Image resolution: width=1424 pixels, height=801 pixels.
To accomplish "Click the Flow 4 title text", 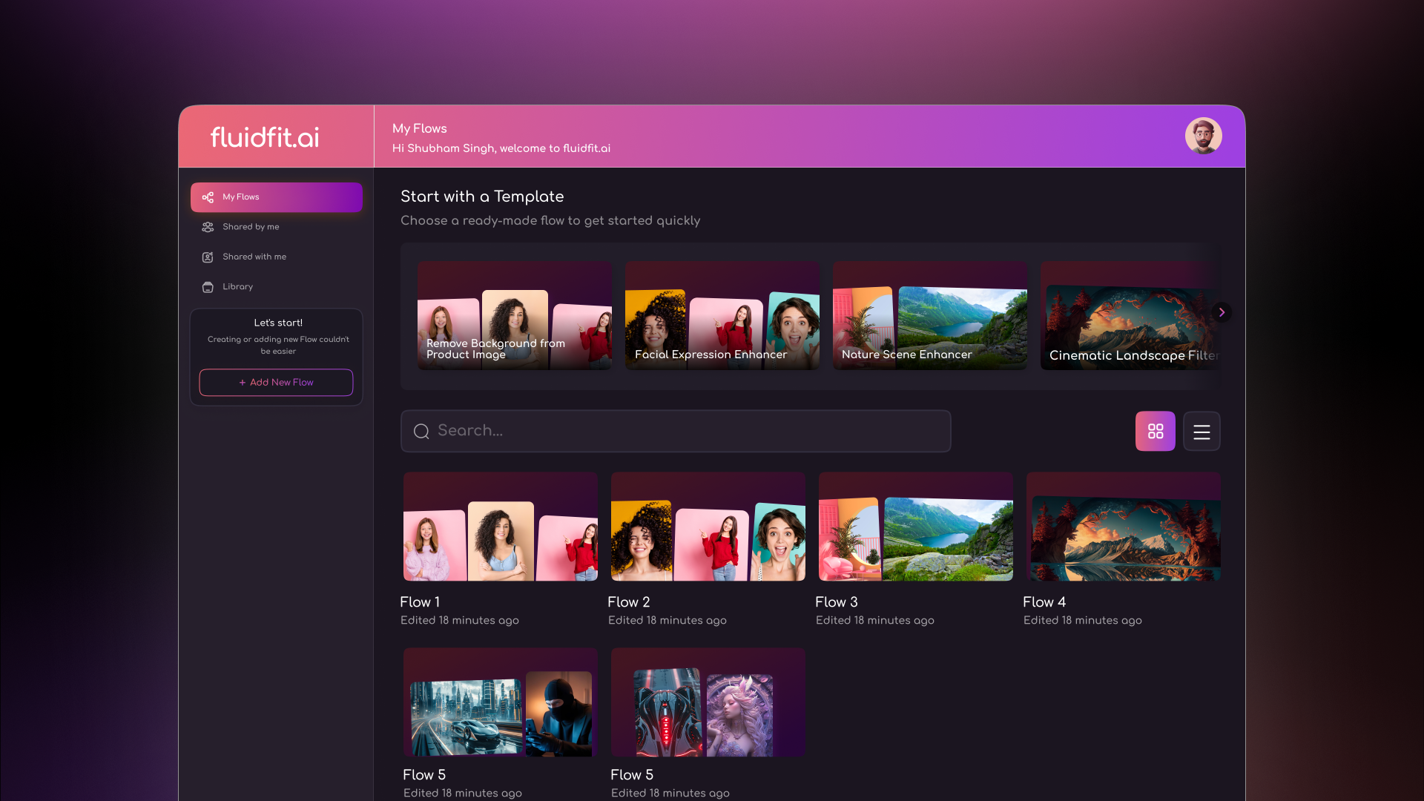I will point(1044,602).
